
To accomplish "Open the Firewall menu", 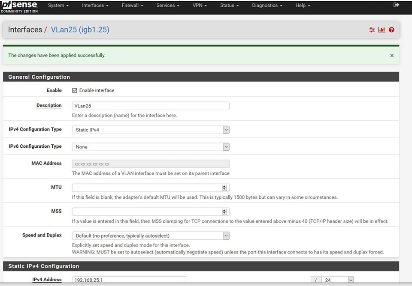I will pos(132,6).
